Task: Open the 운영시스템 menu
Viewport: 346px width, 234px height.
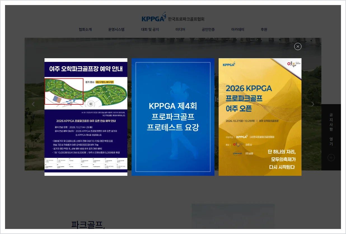Action: point(116,29)
